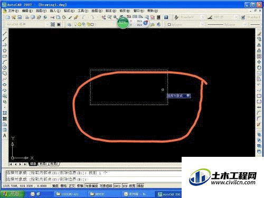264x198 pixels.
Task: Switch to the 布局2 layout tab
Action: pos(54,164)
